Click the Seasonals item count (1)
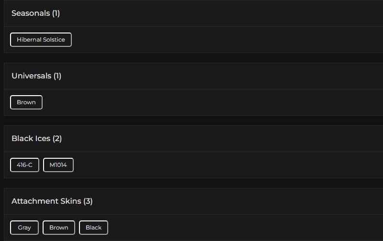 56,13
